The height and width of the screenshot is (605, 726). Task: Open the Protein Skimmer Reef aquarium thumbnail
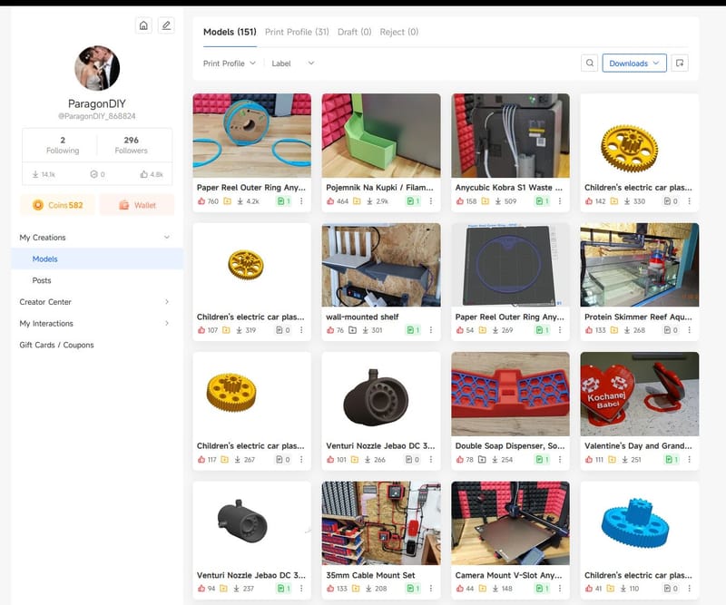(x=640, y=265)
